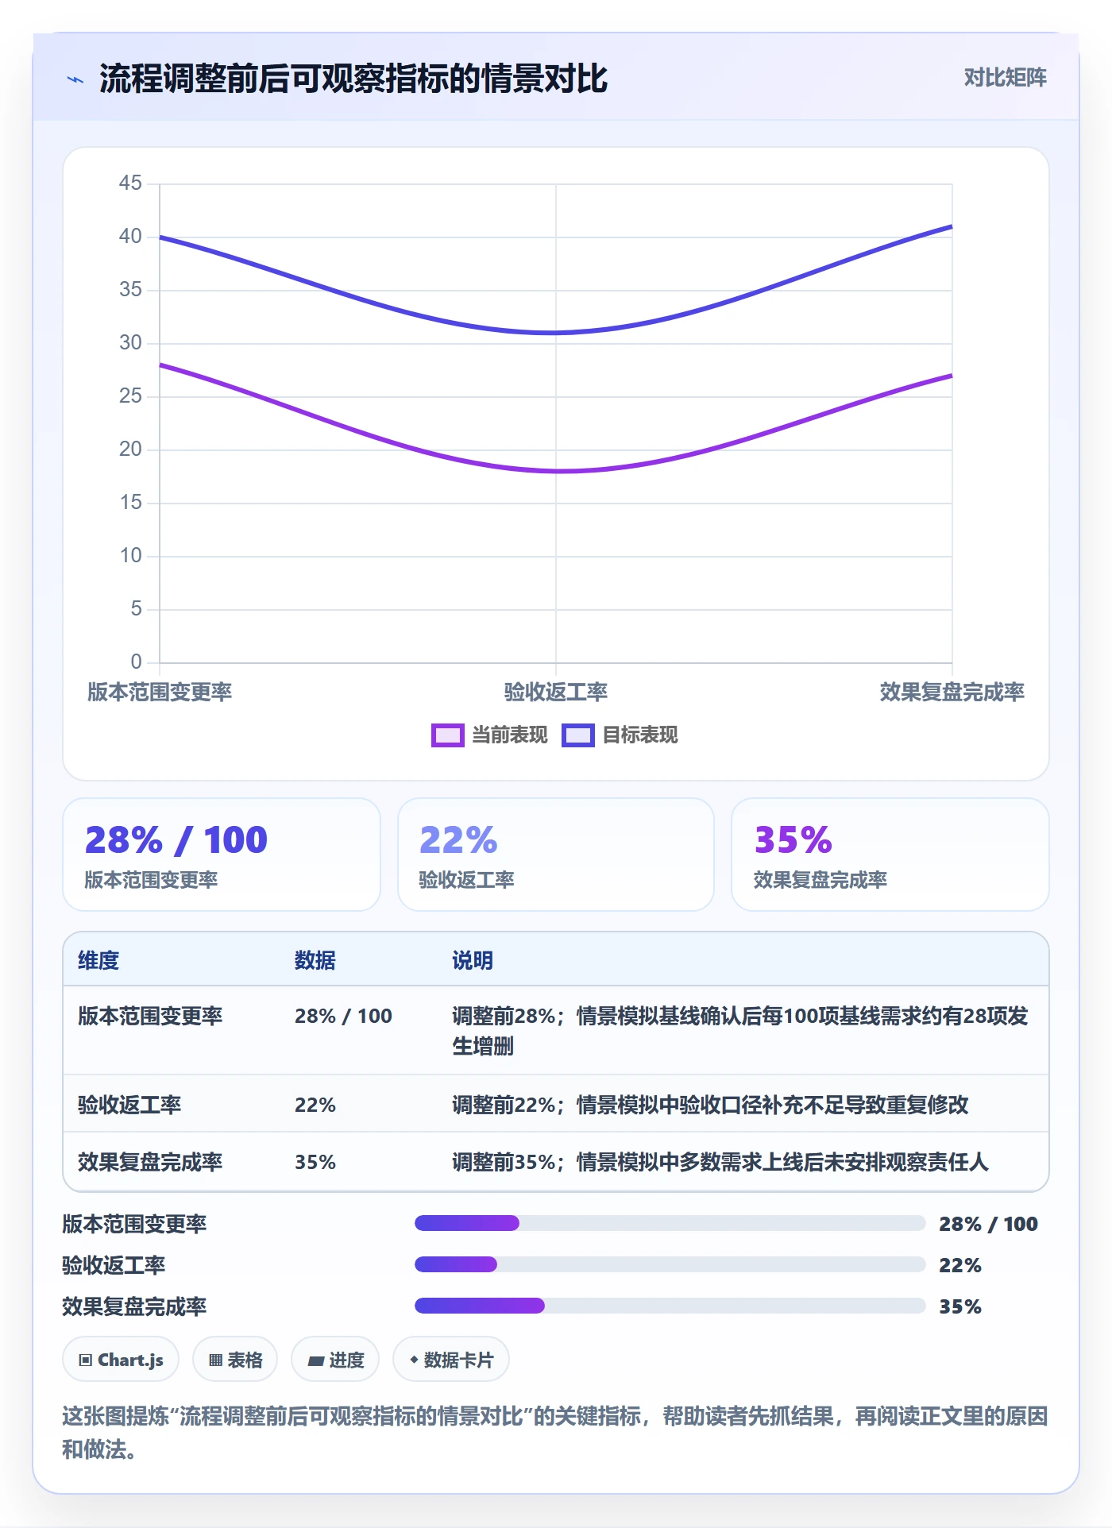Click the 验收返工率 label on the chart x-axis
This screenshot has height=1528, width=1112.
(556, 693)
